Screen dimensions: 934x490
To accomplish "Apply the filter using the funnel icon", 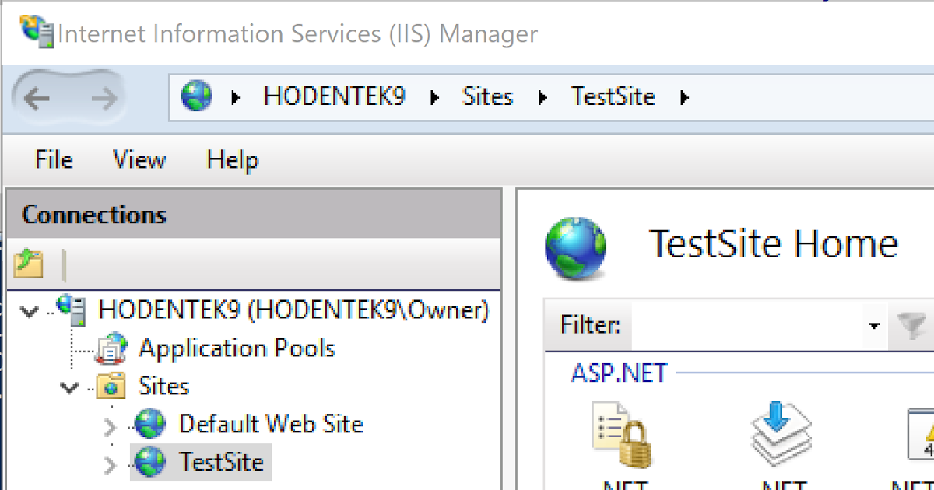I will 912,326.
